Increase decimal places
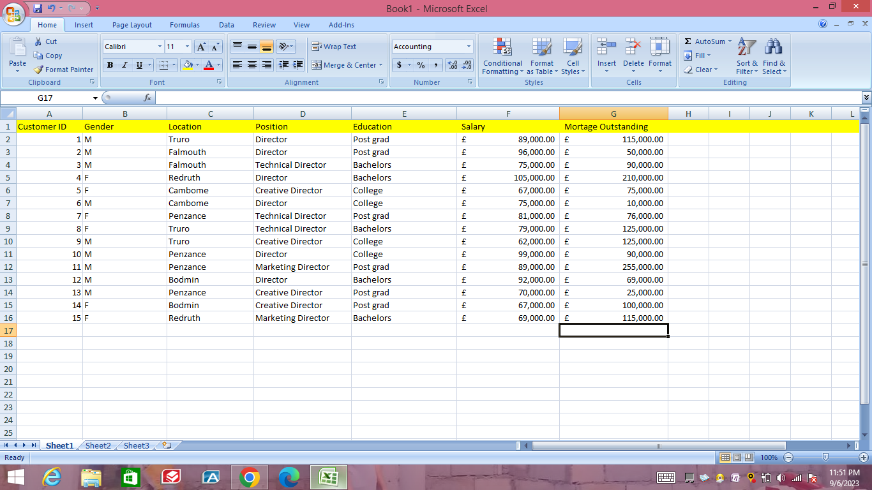Screen dimensions: 872x490 tap(453, 65)
